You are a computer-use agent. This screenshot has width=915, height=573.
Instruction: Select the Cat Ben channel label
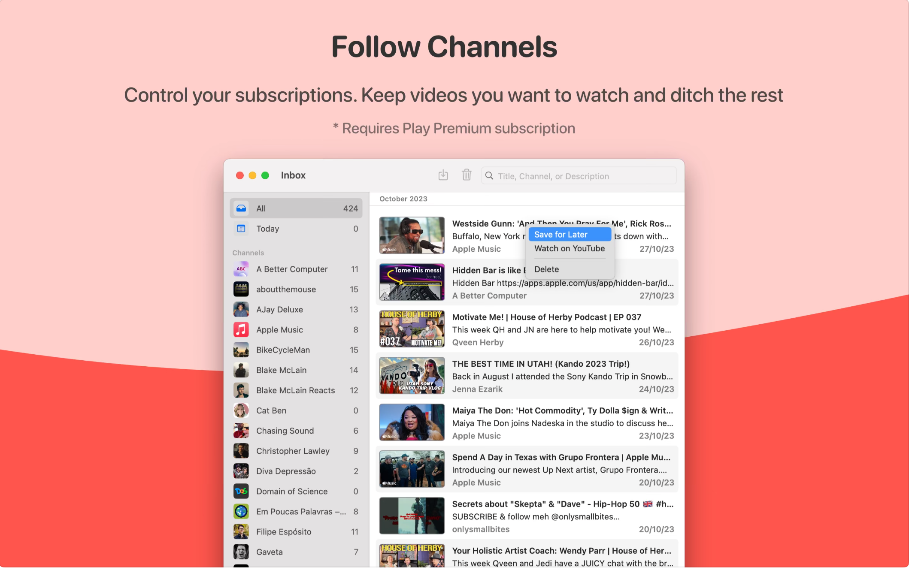pos(271,410)
